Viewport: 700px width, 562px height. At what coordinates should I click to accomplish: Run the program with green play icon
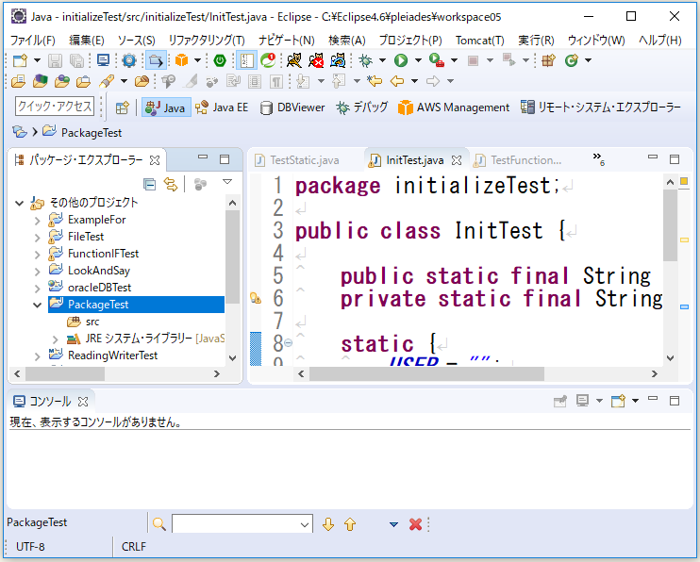pyautogui.click(x=400, y=60)
